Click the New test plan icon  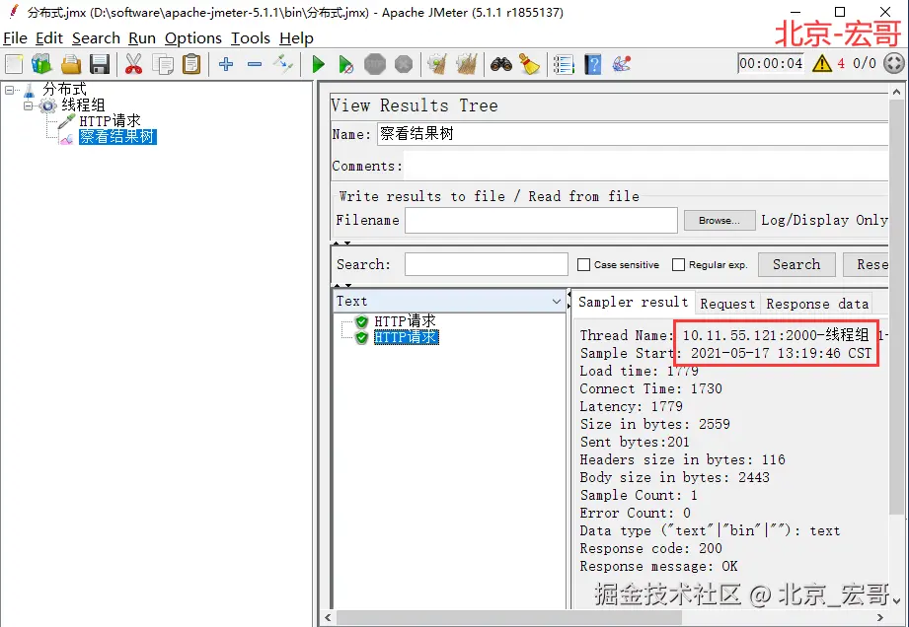click(14, 64)
